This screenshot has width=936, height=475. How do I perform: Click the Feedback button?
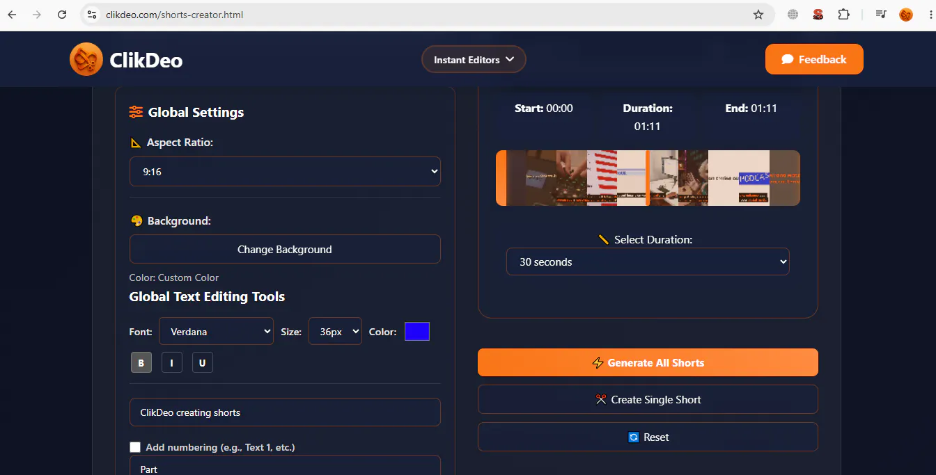coord(814,59)
